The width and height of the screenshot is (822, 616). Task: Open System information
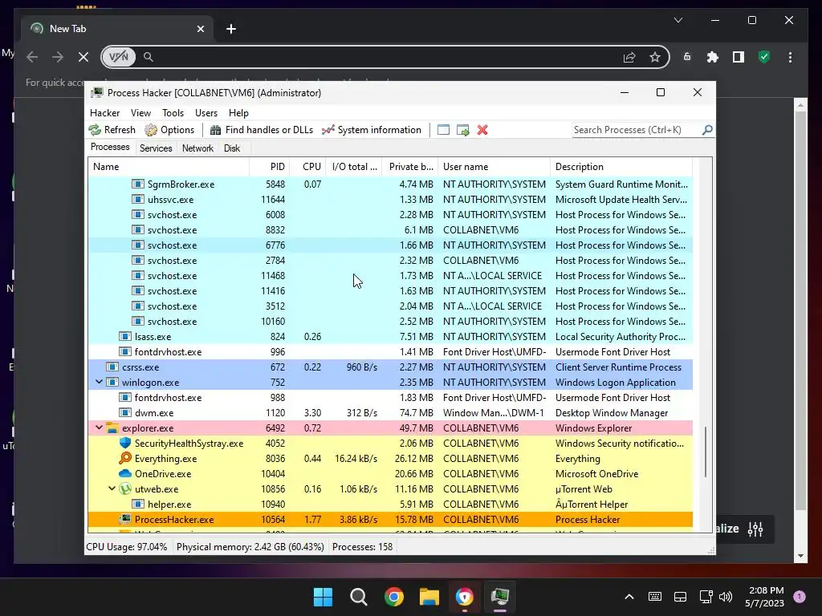click(371, 130)
